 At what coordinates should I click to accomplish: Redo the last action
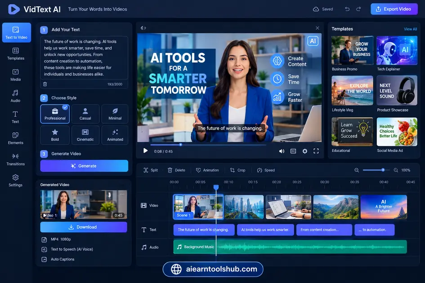click(358, 9)
